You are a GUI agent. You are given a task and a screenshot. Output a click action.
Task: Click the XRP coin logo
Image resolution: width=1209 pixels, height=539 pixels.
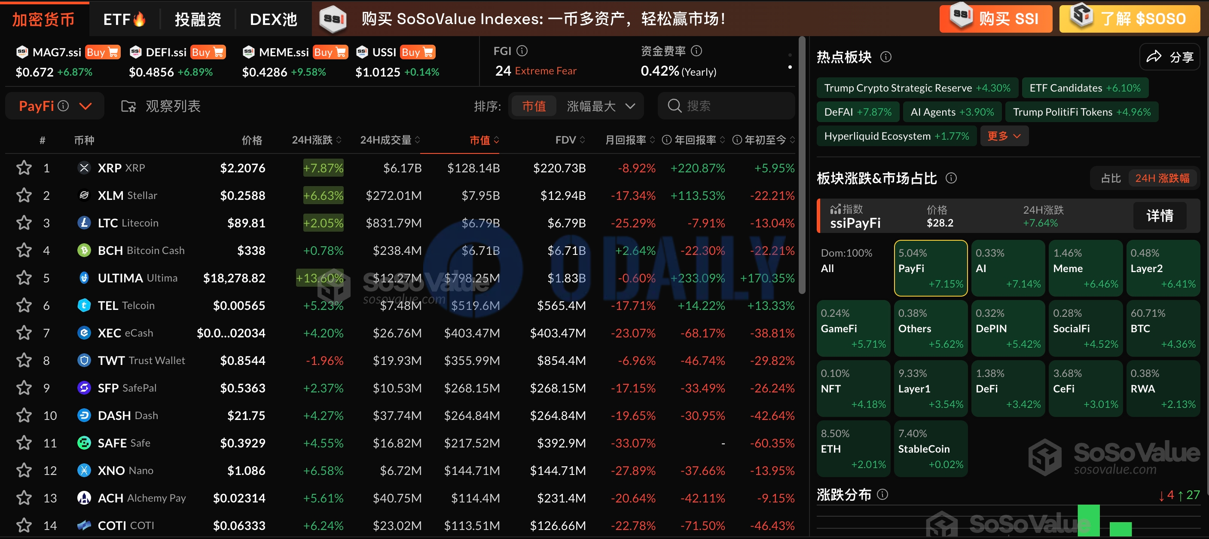84,168
